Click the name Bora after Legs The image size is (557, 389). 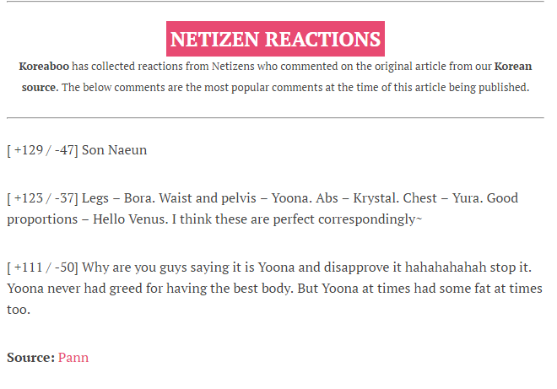[x=139, y=197]
